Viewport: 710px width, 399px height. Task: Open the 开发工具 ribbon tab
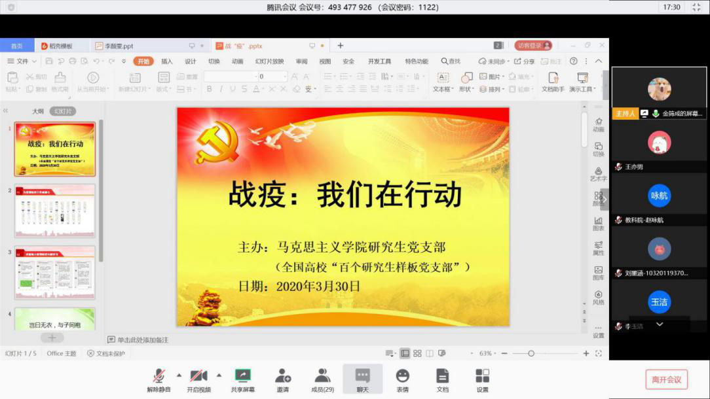coord(379,61)
